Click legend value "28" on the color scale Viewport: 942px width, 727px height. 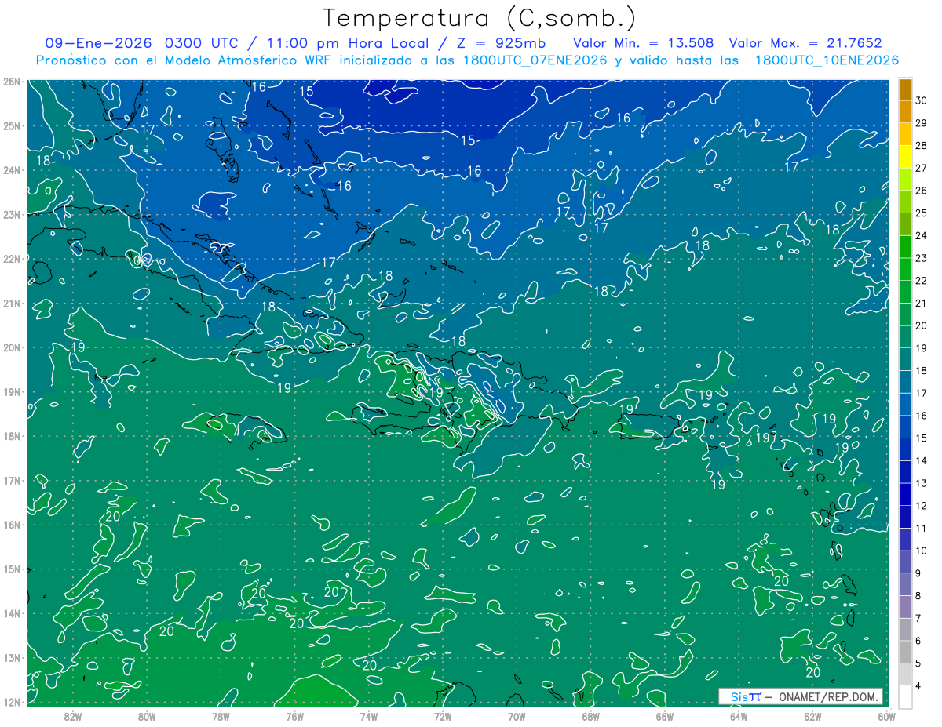click(922, 144)
